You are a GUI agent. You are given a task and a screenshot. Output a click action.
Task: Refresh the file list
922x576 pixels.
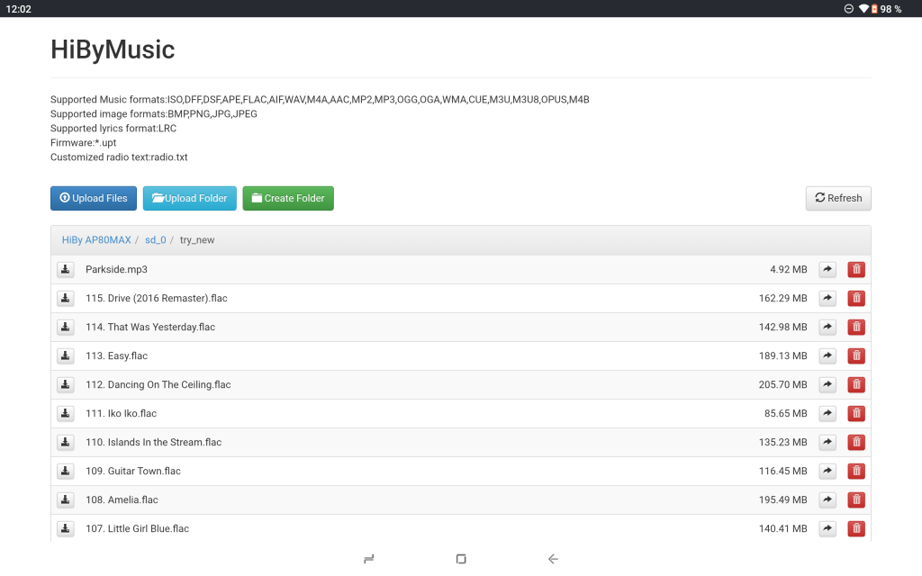[838, 198]
